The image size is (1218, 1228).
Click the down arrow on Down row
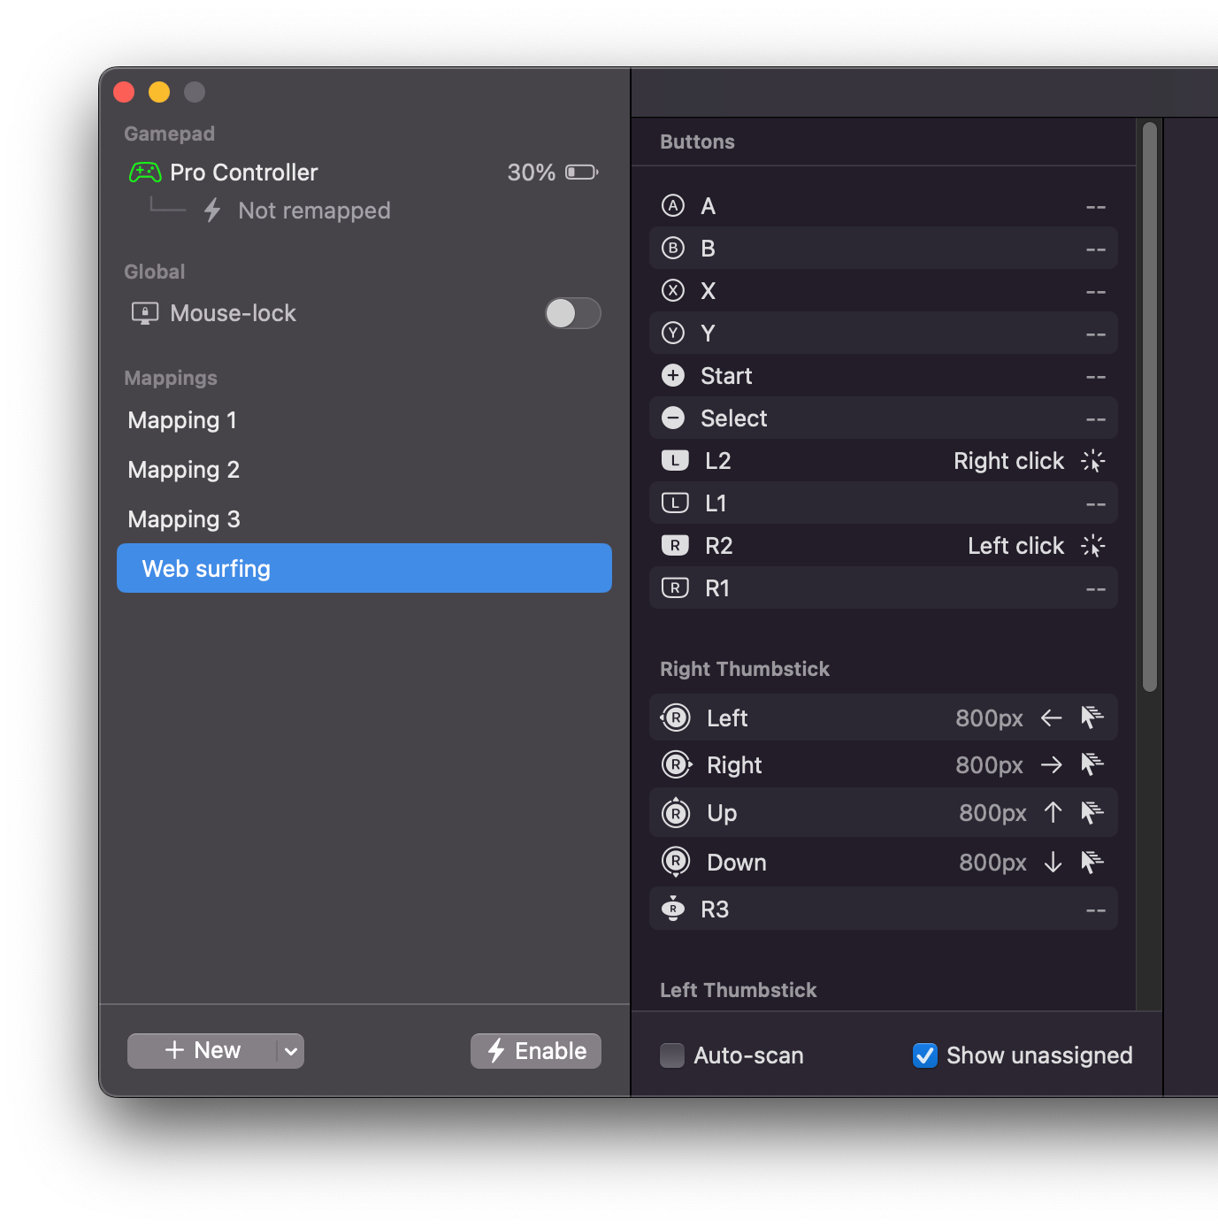click(1053, 862)
